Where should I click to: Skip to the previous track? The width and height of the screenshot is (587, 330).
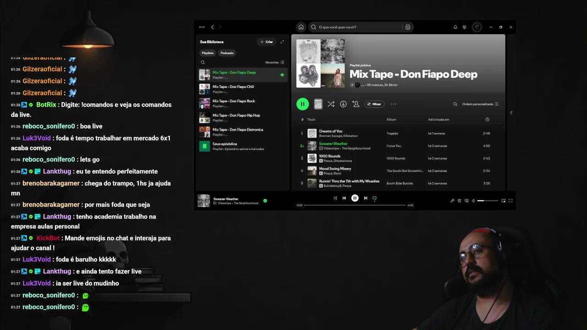(344, 198)
